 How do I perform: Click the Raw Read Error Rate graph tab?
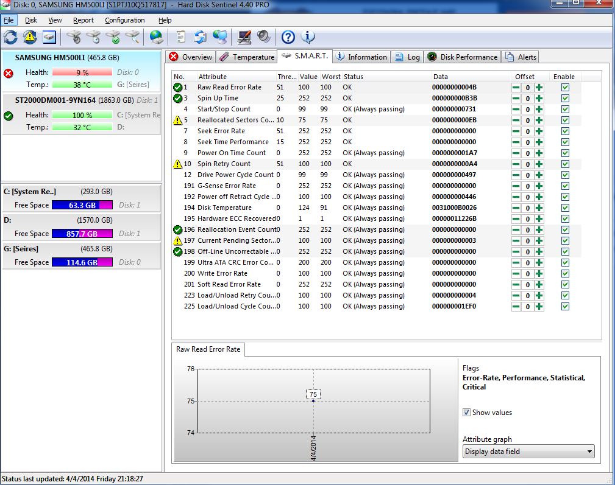208,349
